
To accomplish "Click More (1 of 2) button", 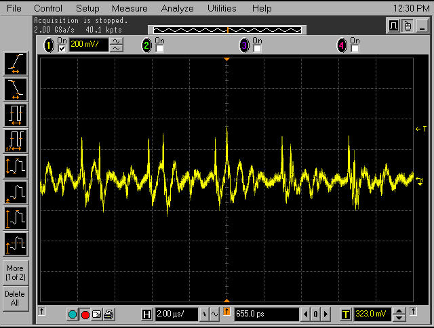I will coord(15,272).
